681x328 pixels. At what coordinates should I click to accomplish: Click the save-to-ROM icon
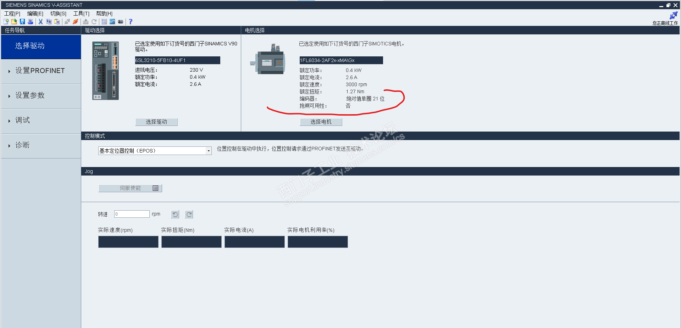(86, 22)
